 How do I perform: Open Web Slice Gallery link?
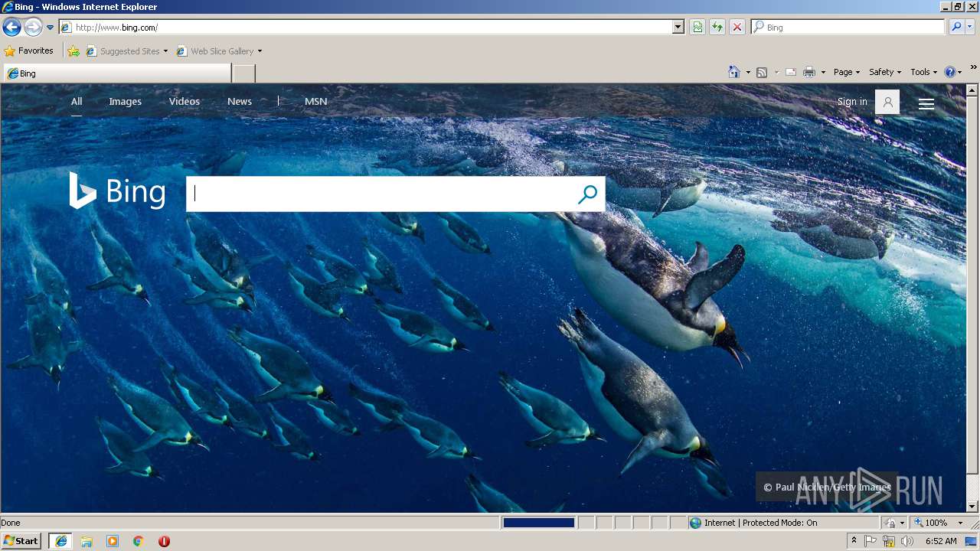(x=220, y=51)
